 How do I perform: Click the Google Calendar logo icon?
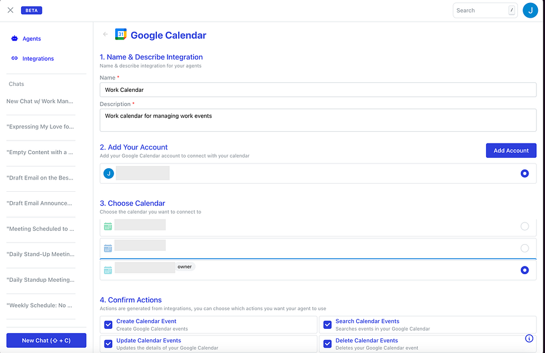pyautogui.click(x=121, y=34)
